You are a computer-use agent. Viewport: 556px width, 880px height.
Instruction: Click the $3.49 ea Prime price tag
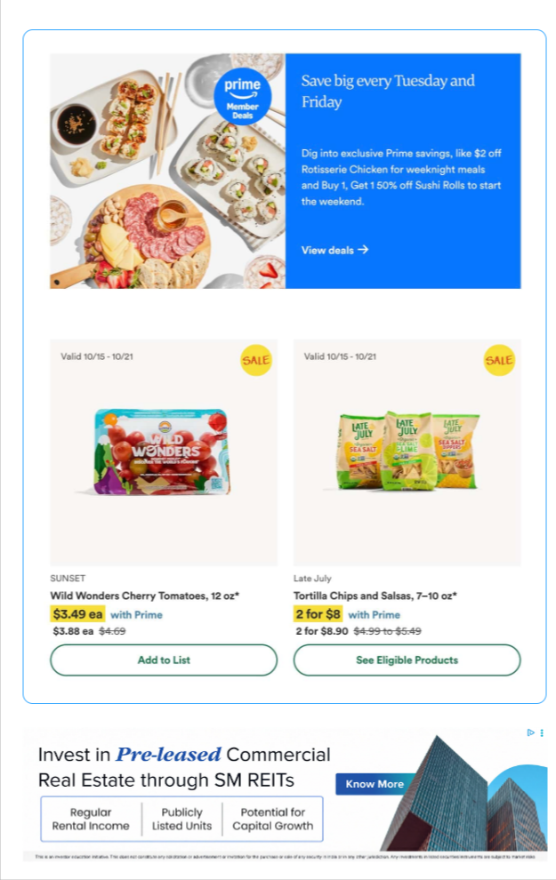[x=77, y=614]
